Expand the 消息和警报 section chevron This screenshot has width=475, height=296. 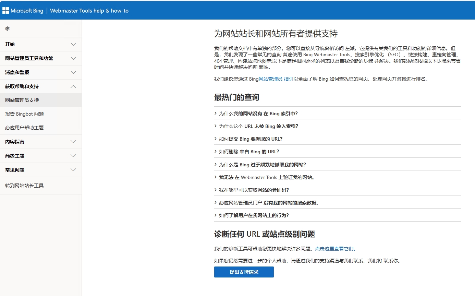73,72
